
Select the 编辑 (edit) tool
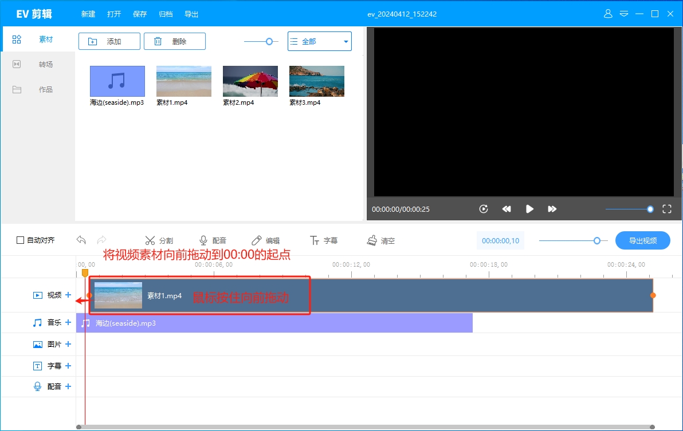coord(267,240)
